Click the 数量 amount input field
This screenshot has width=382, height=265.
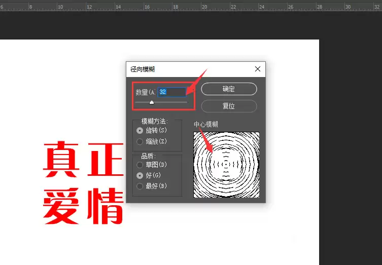[172, 92]
